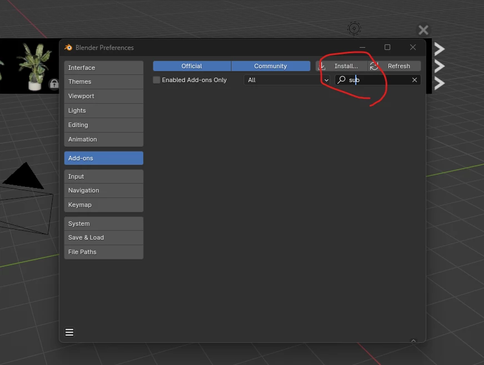Refresh the add-ons list
This screenshot has width=484, height=365.
click(x=395, y=66)
